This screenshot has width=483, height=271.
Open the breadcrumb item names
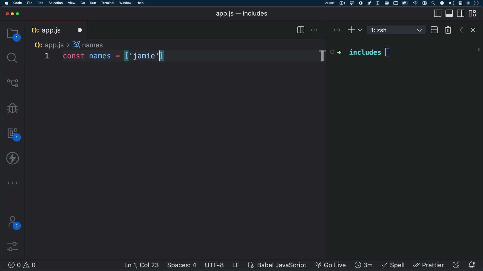[x=92, y=45]
